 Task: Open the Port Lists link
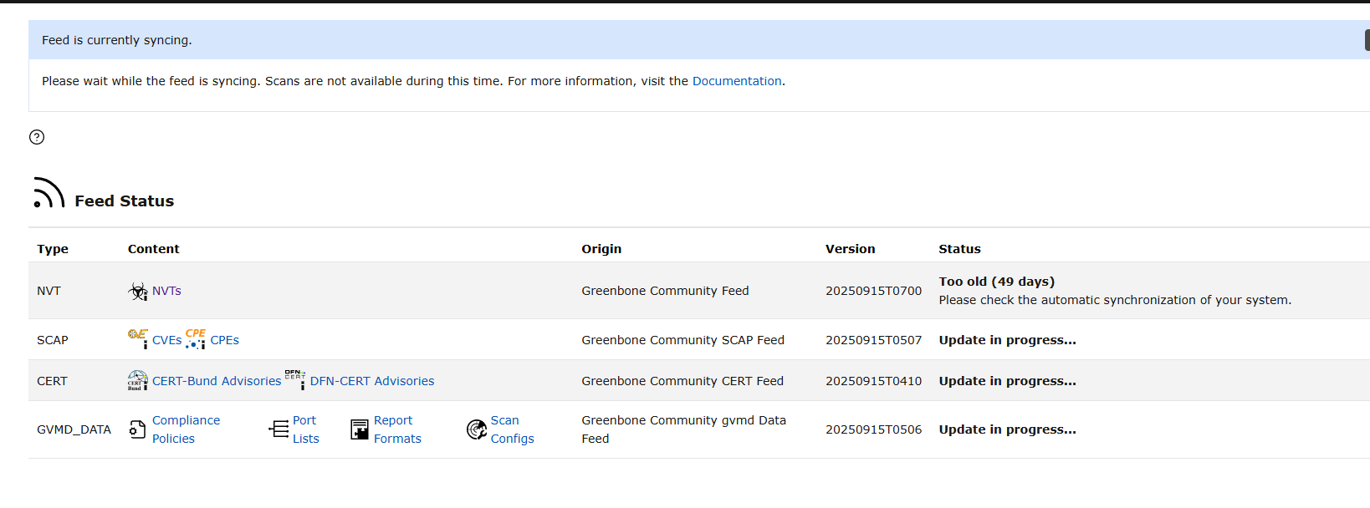(305, 429)
